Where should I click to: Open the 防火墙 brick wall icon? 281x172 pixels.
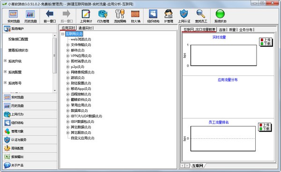(135, 16)
